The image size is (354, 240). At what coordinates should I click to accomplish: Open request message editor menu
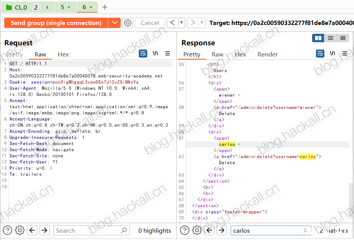(x=168, y=53)
